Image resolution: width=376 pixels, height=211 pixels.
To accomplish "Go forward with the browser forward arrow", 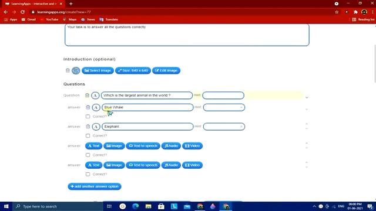I will pos(14,12).
